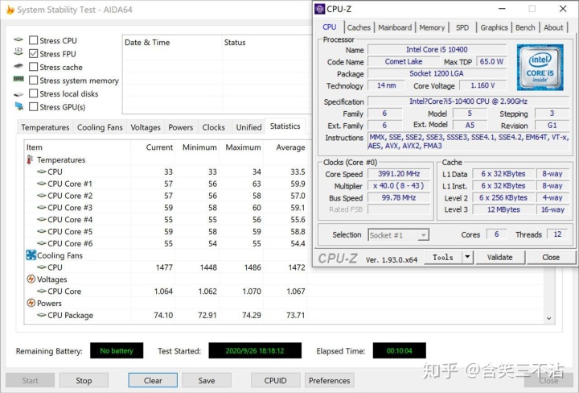Click the chip icon of CPU Core #3 row

pyautogui.click(x=42, y=208)
